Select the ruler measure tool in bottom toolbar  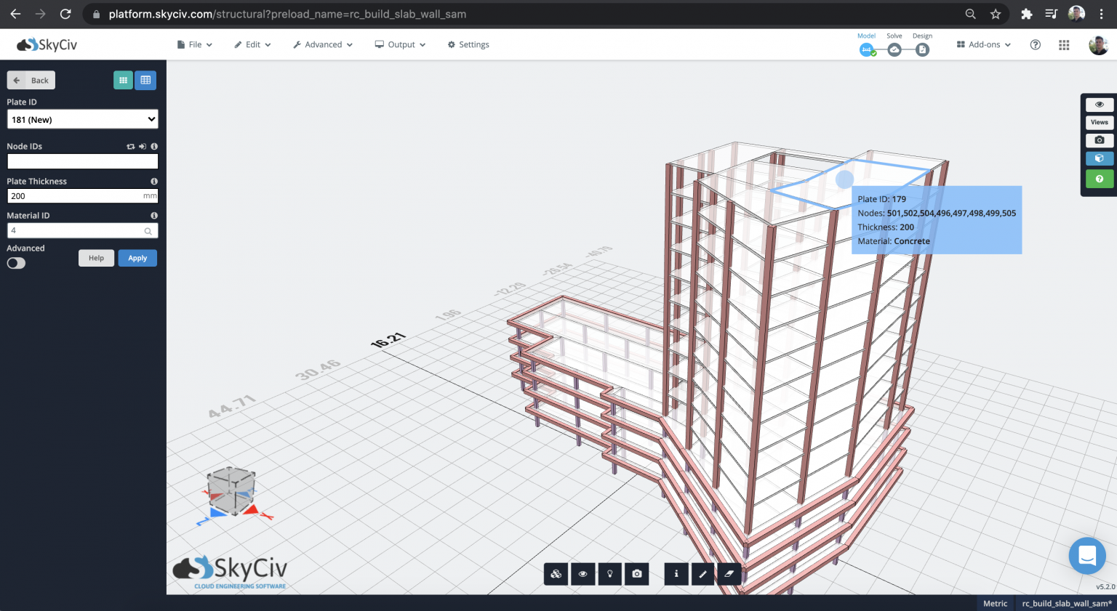tap(702, 573)
